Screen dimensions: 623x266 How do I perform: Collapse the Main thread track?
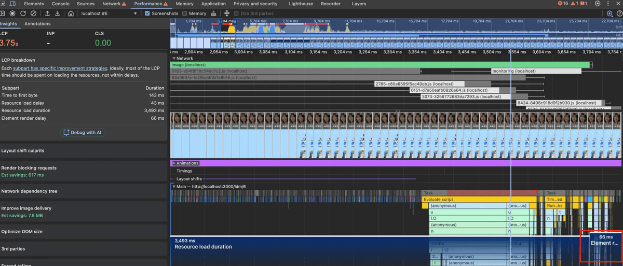174,186
